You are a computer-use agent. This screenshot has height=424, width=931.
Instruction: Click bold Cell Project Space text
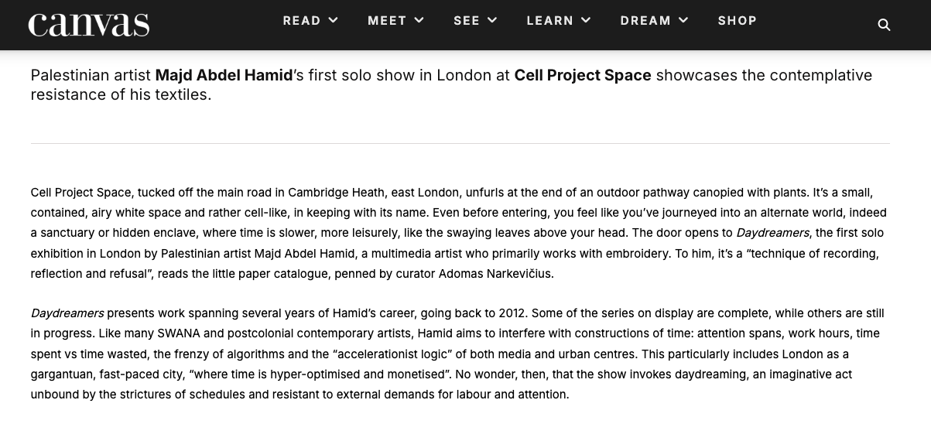point(582,75)
